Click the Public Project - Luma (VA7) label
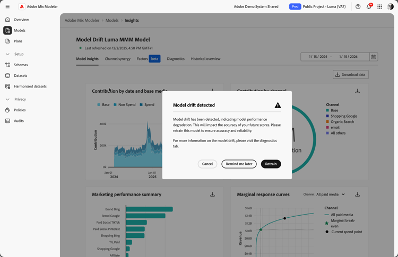398x257 pixels. point(324,6)
